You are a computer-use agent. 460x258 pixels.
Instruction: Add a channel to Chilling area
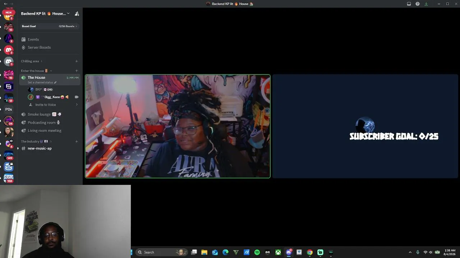click(x=77, y=61)
